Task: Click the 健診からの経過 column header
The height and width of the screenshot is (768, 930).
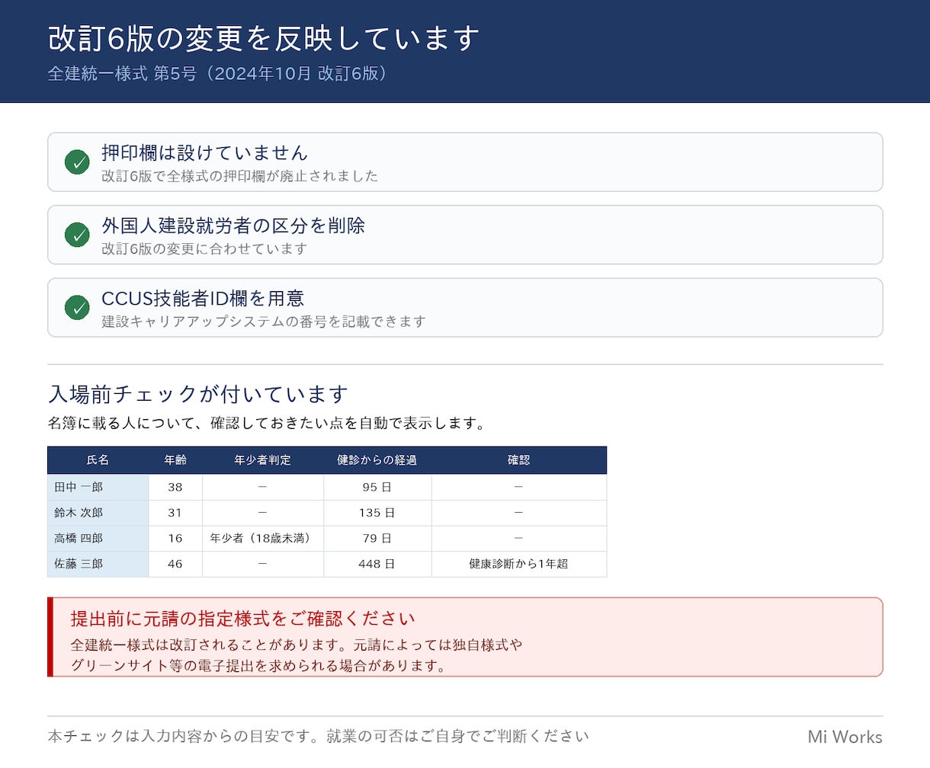Action: (377, 460)
